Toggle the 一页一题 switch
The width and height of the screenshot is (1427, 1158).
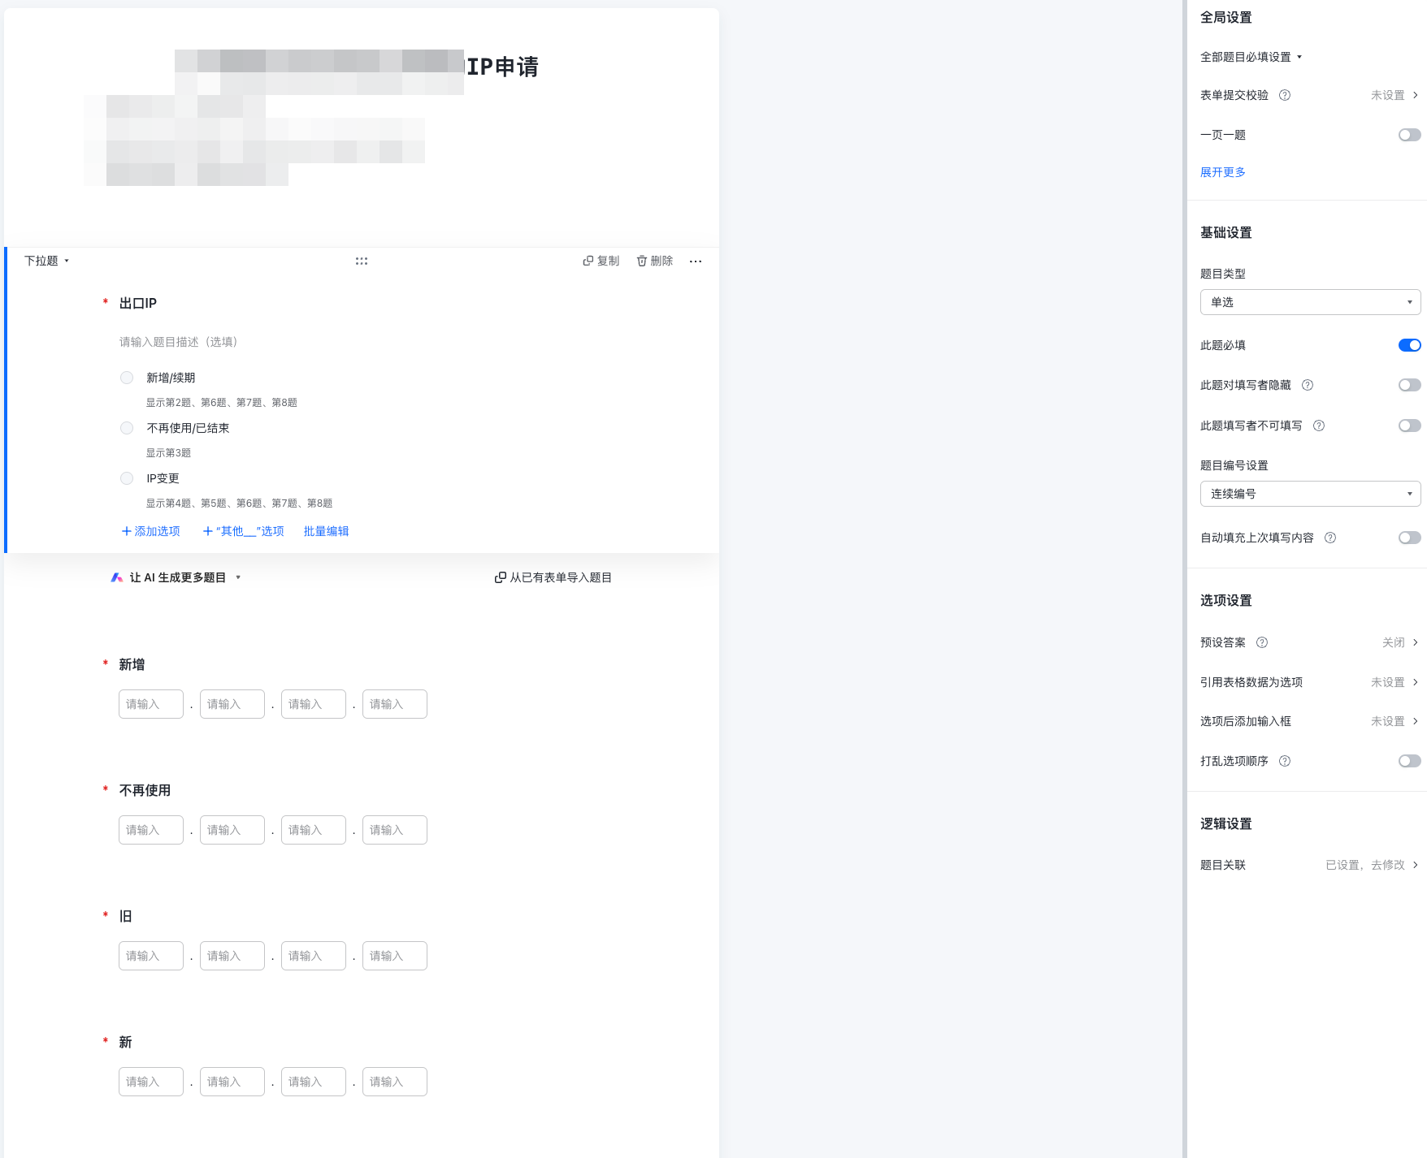[x=1409, y=135]
